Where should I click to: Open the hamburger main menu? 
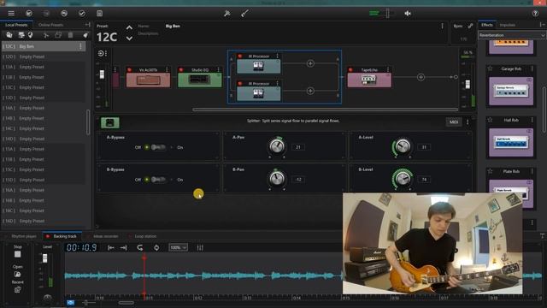coord(11,14)
